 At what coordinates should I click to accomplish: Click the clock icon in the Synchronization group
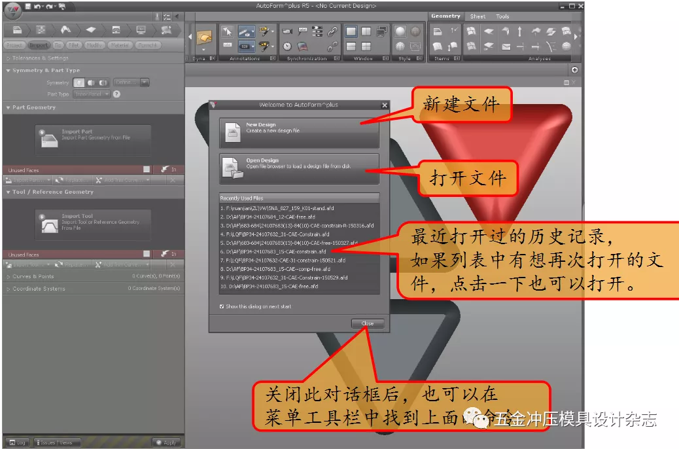pos(287,46)
